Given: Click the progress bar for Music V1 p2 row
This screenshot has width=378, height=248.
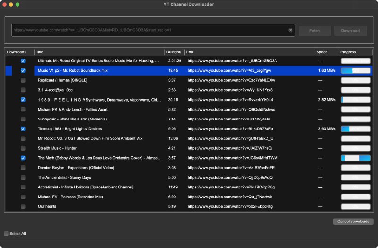Looking at the screenshot, I should (355, 70).
